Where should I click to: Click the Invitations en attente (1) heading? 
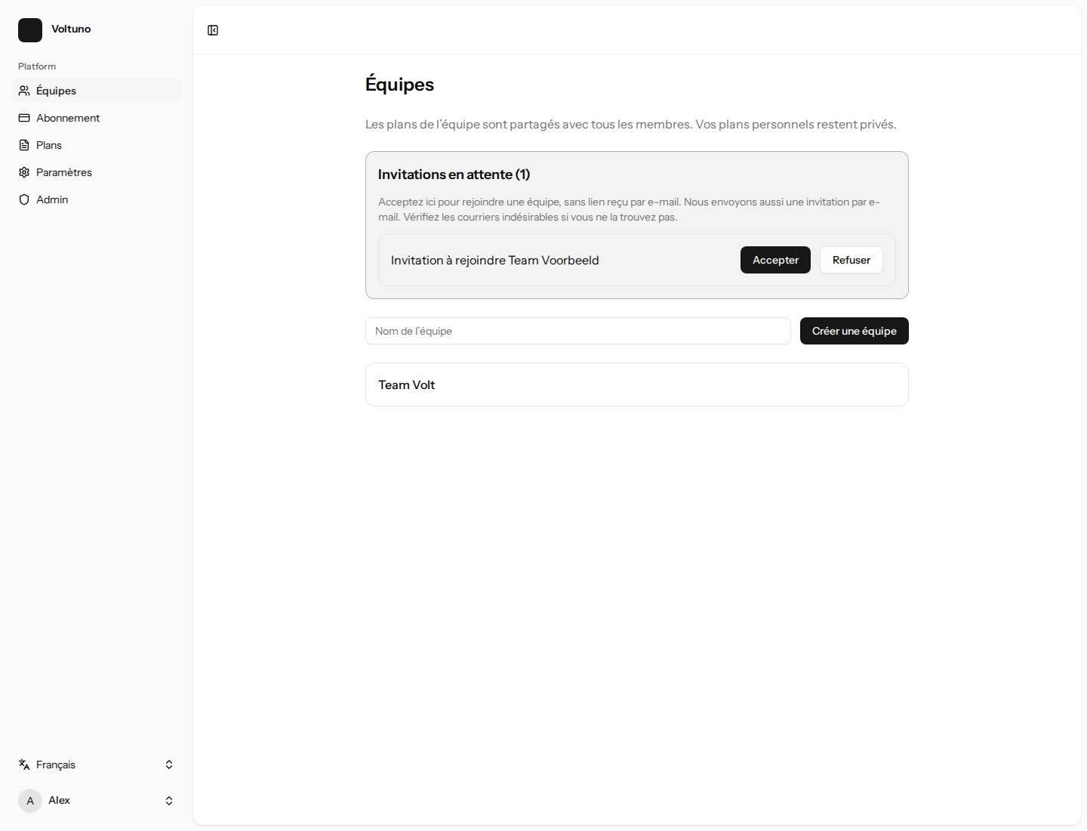tap(454, 175)
